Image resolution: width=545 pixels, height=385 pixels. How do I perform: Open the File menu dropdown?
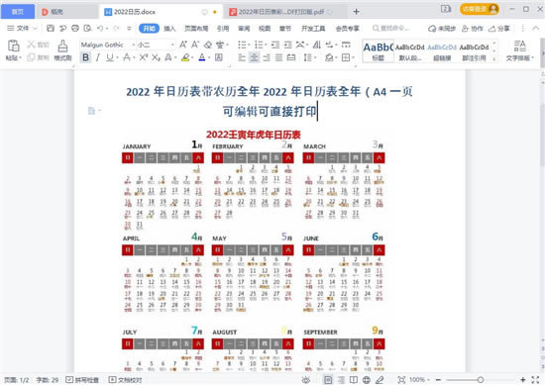point(22,28)
